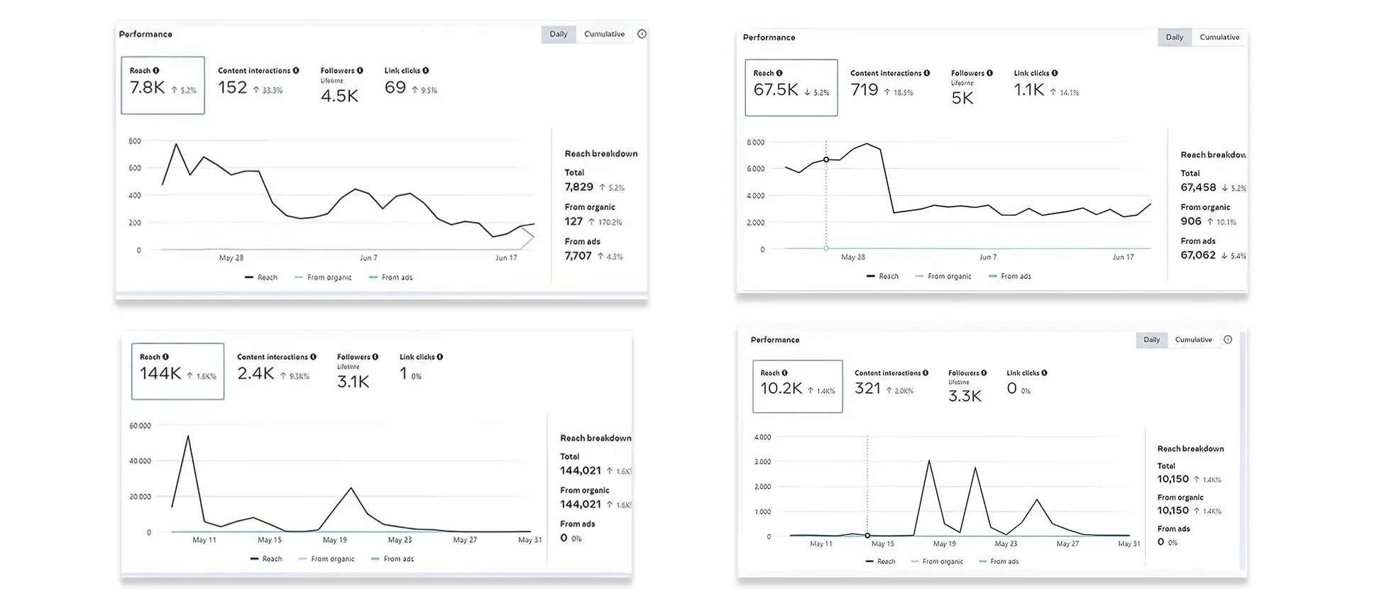Select the Reach 67.5K metric card

791,88
